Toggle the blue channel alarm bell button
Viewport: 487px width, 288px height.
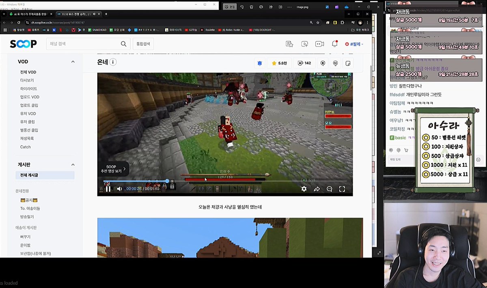pos(260,63)
